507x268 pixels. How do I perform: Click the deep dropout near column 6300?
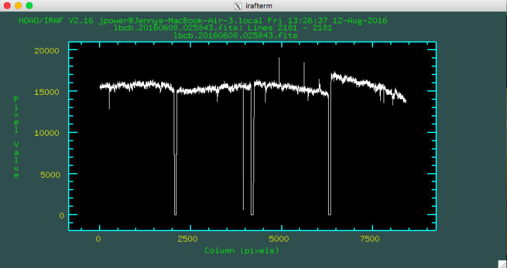(329, 155)
